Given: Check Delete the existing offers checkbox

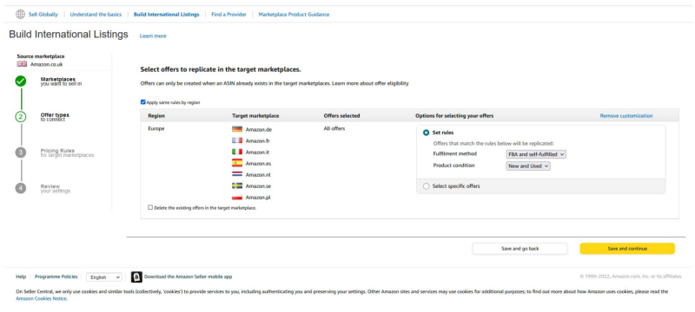Looking at the screenshot, I should pos(150,207).
